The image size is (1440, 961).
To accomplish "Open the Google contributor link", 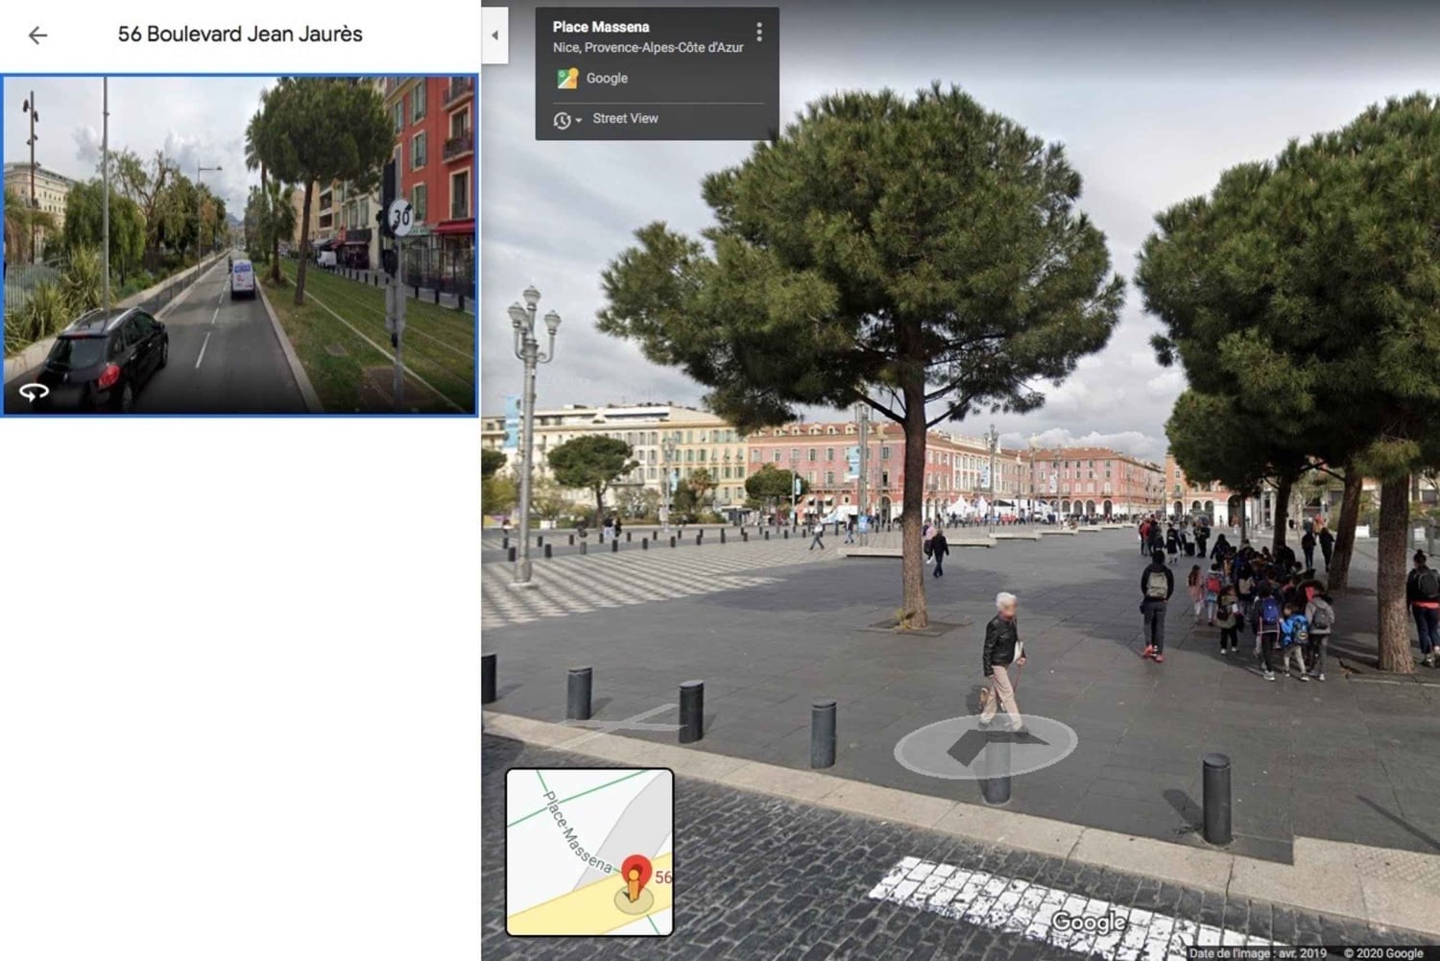I will [607, 79].
